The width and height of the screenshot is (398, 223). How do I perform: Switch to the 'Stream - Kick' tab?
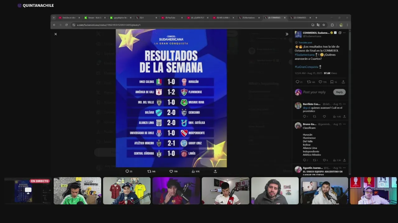click(95, 18)
